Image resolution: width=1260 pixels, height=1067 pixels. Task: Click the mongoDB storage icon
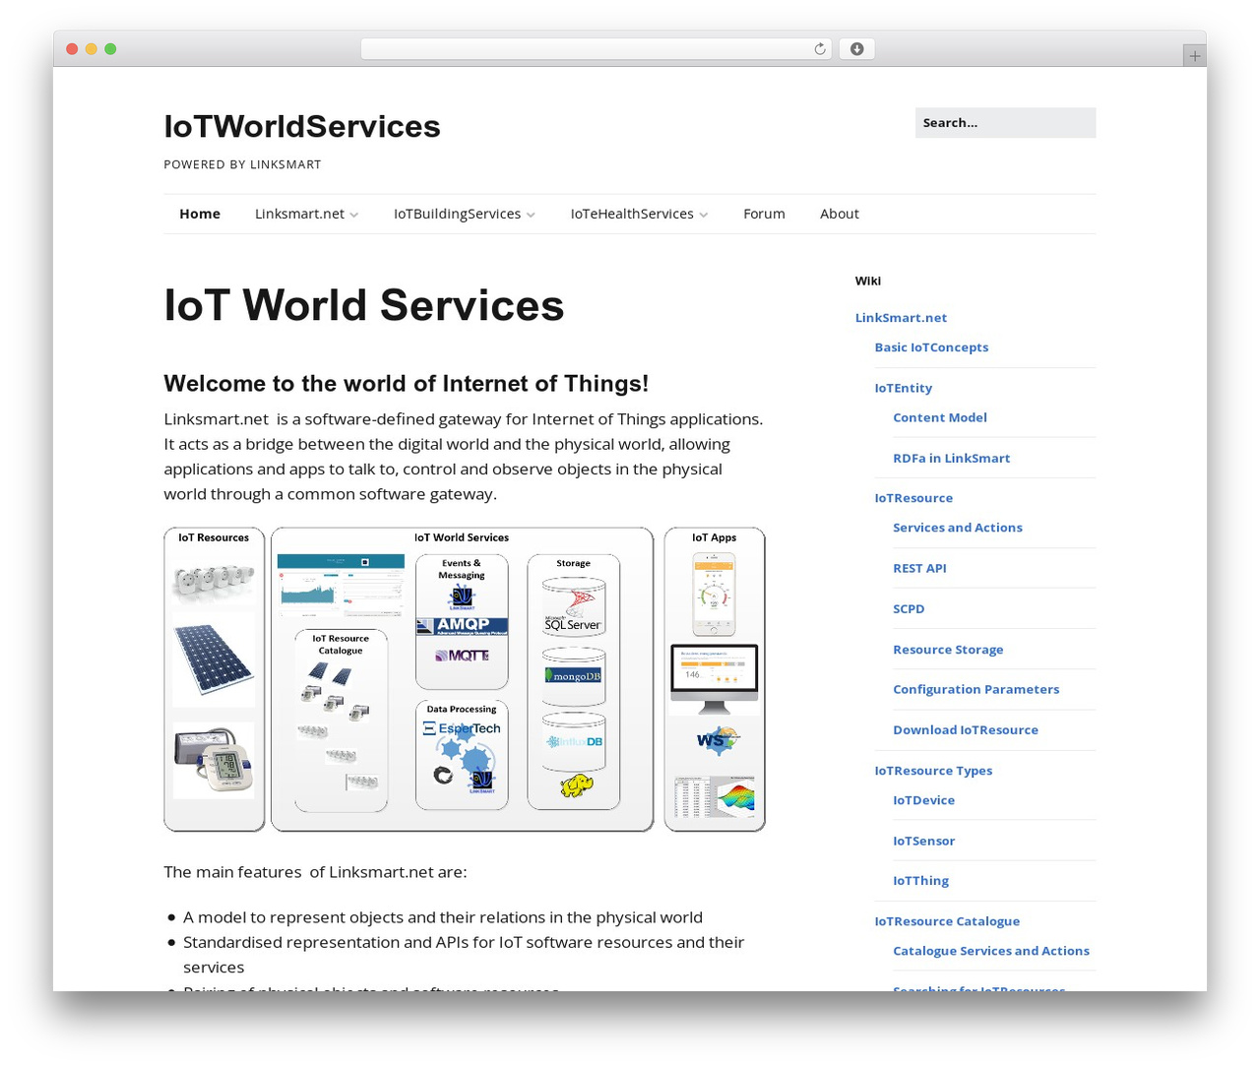tap(574, 674)
